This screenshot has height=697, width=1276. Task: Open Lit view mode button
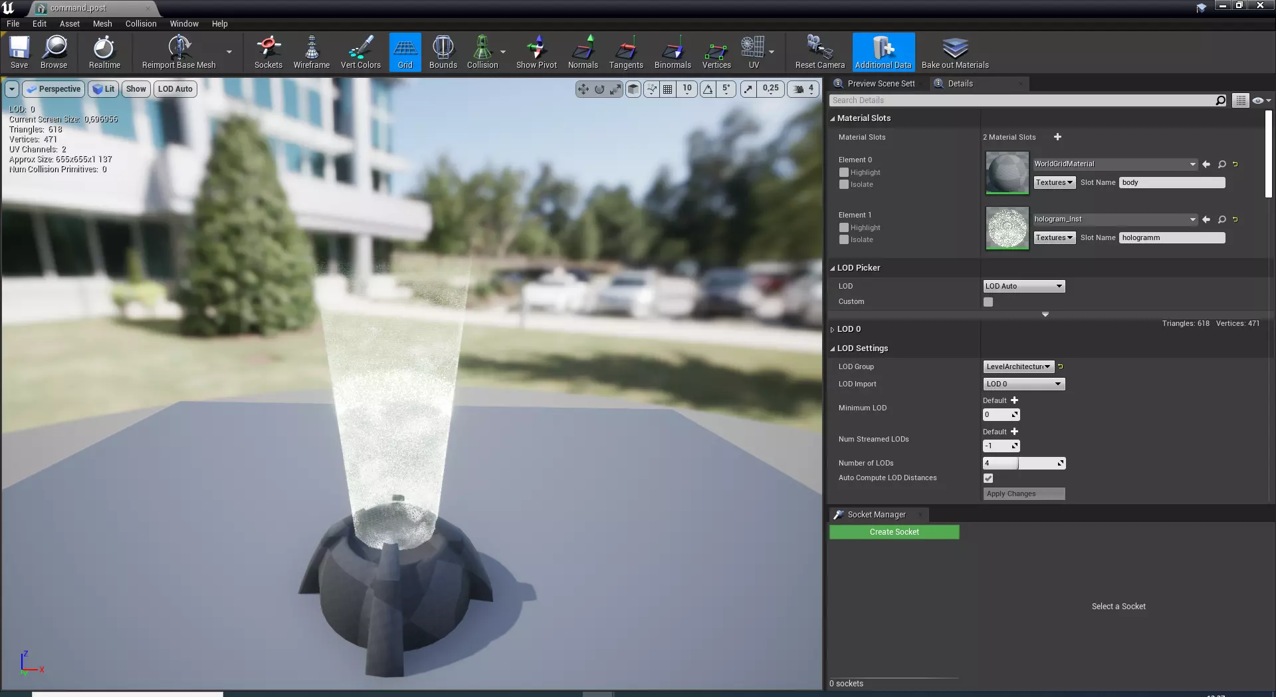click(103, 89)
